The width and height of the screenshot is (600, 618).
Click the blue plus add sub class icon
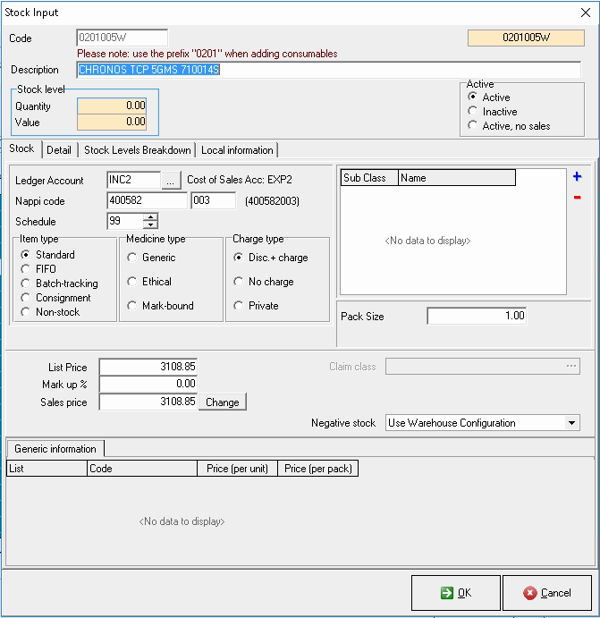[x=577, y=177]
